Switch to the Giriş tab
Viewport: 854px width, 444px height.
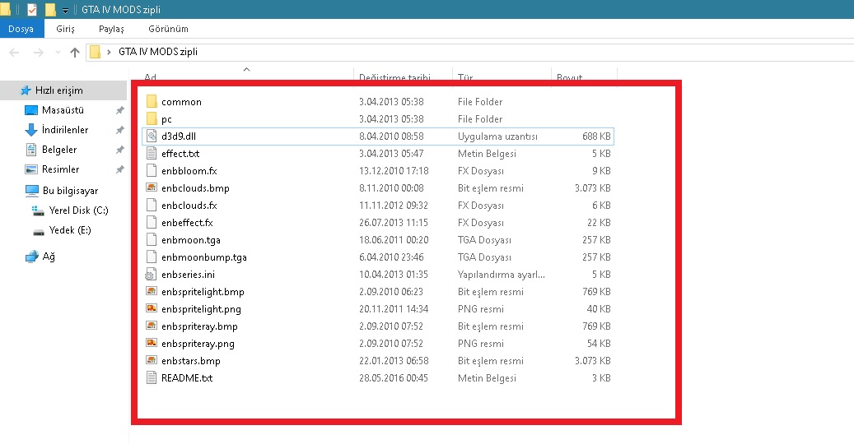click(65, 29)
